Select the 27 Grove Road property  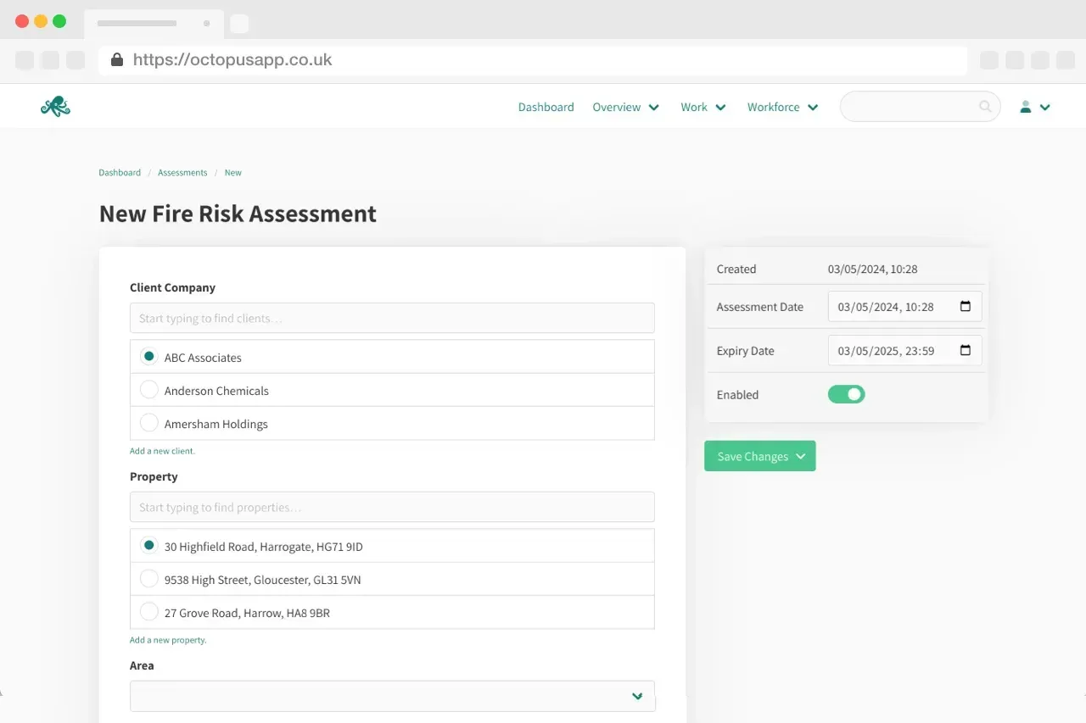149,611
